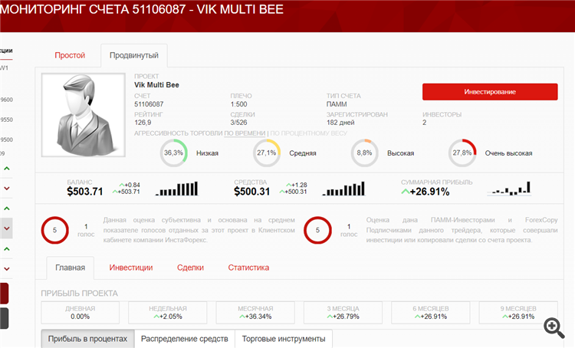Click the account number 51106087
The height and width of the screenshot is (348, 575).
pyautogui.click(x=149, y=104)
